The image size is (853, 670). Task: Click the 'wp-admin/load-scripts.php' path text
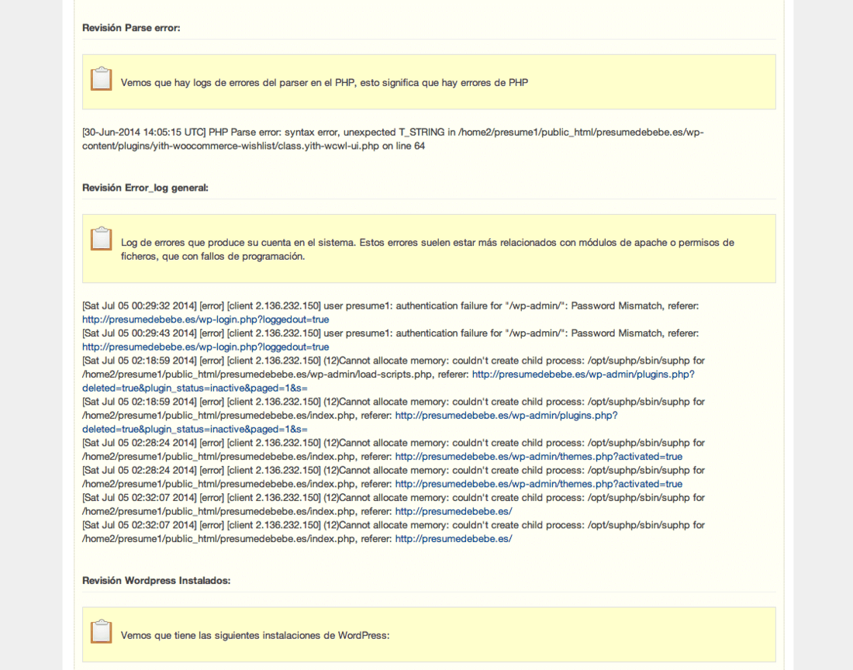[371, 374]
